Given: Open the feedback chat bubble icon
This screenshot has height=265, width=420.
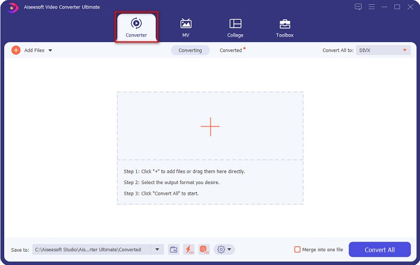Looking at the screenshot, I should [358, 7].
